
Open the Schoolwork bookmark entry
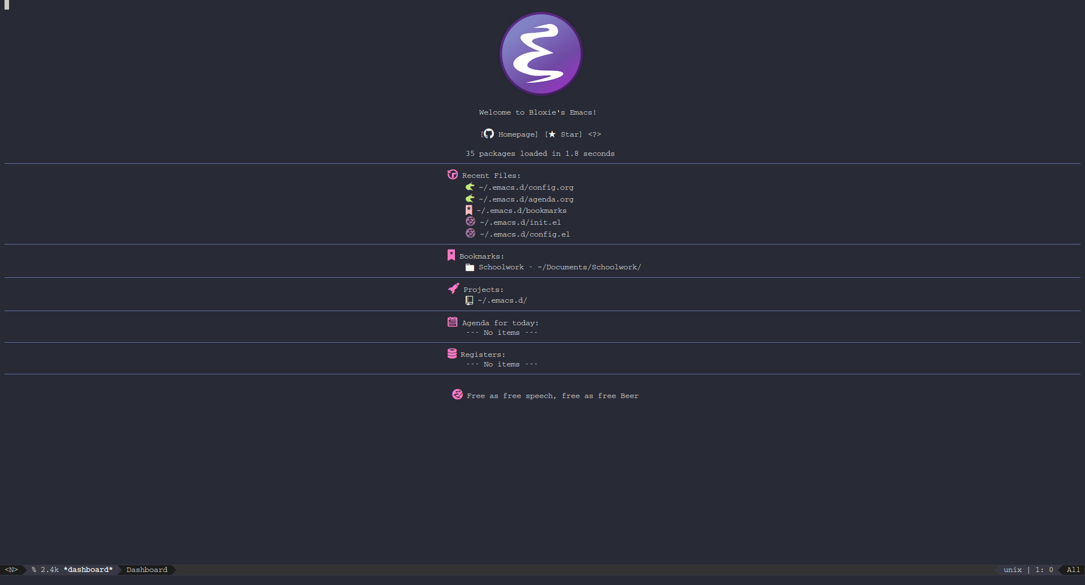coord(559,267)
